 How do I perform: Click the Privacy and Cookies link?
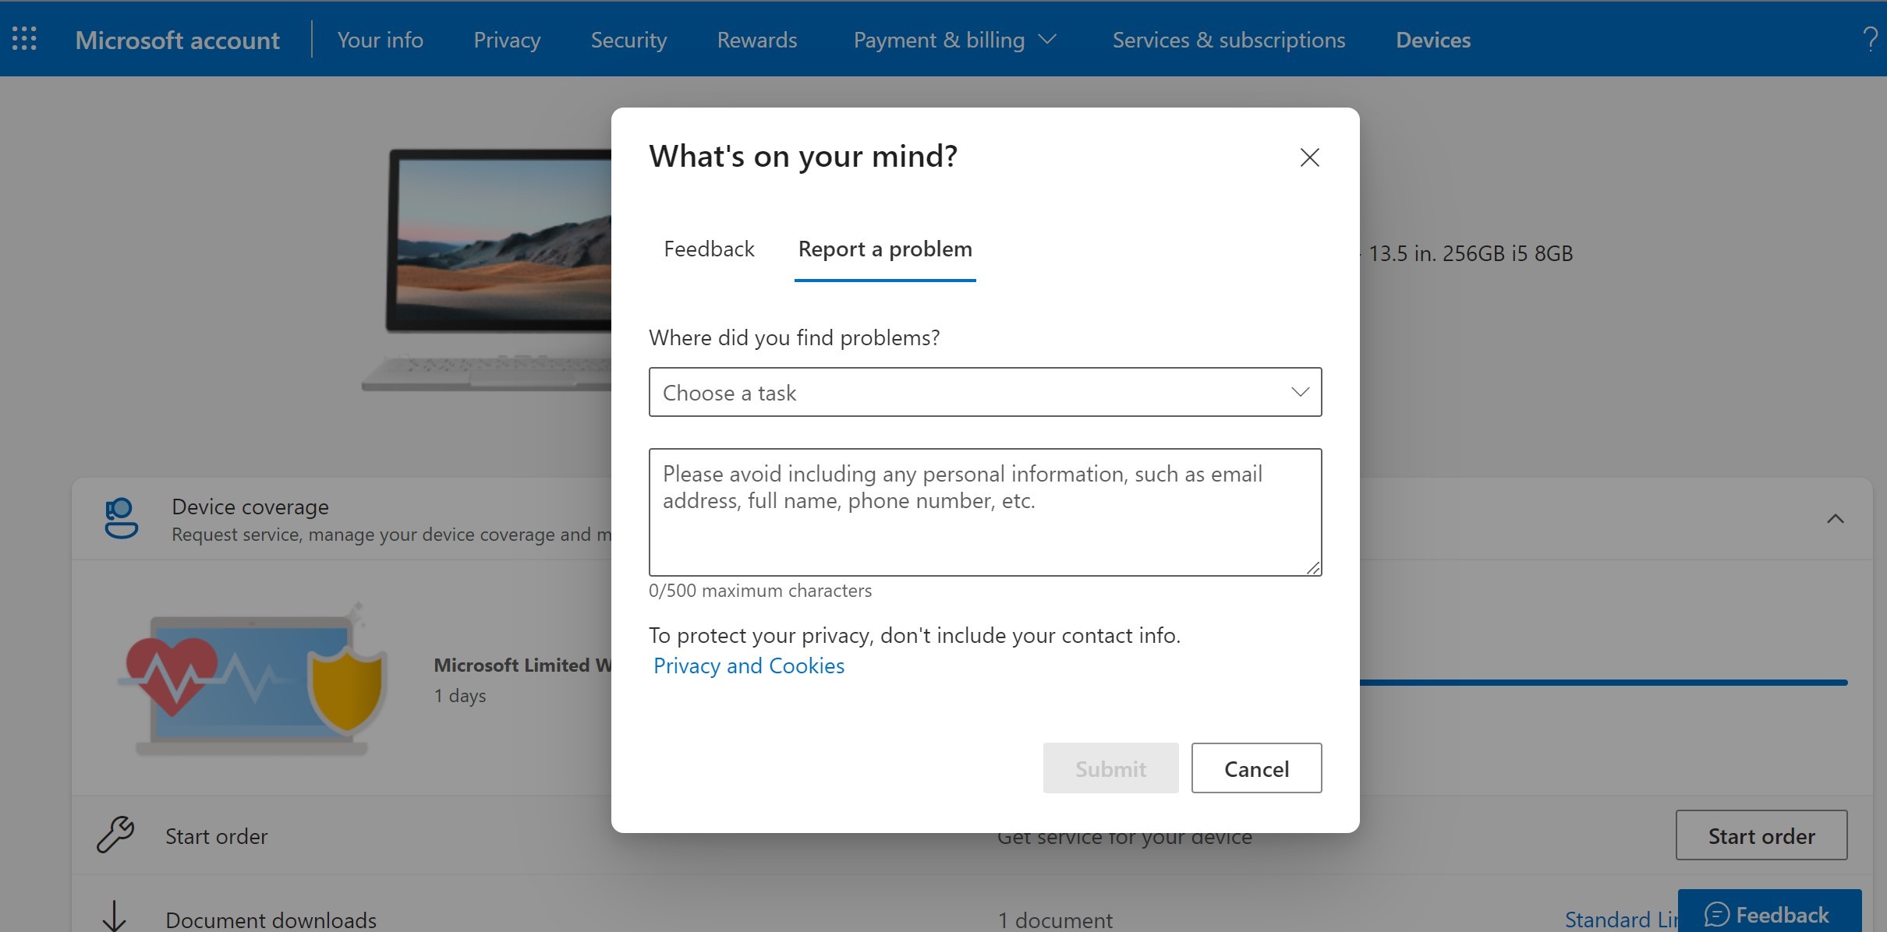point(749,664)
